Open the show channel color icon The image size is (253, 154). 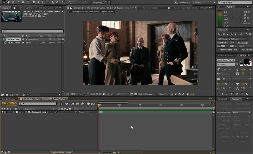112,94
